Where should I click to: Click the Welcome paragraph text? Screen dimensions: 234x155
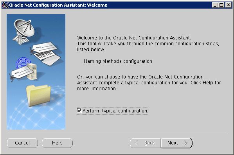tap(148, 43)
